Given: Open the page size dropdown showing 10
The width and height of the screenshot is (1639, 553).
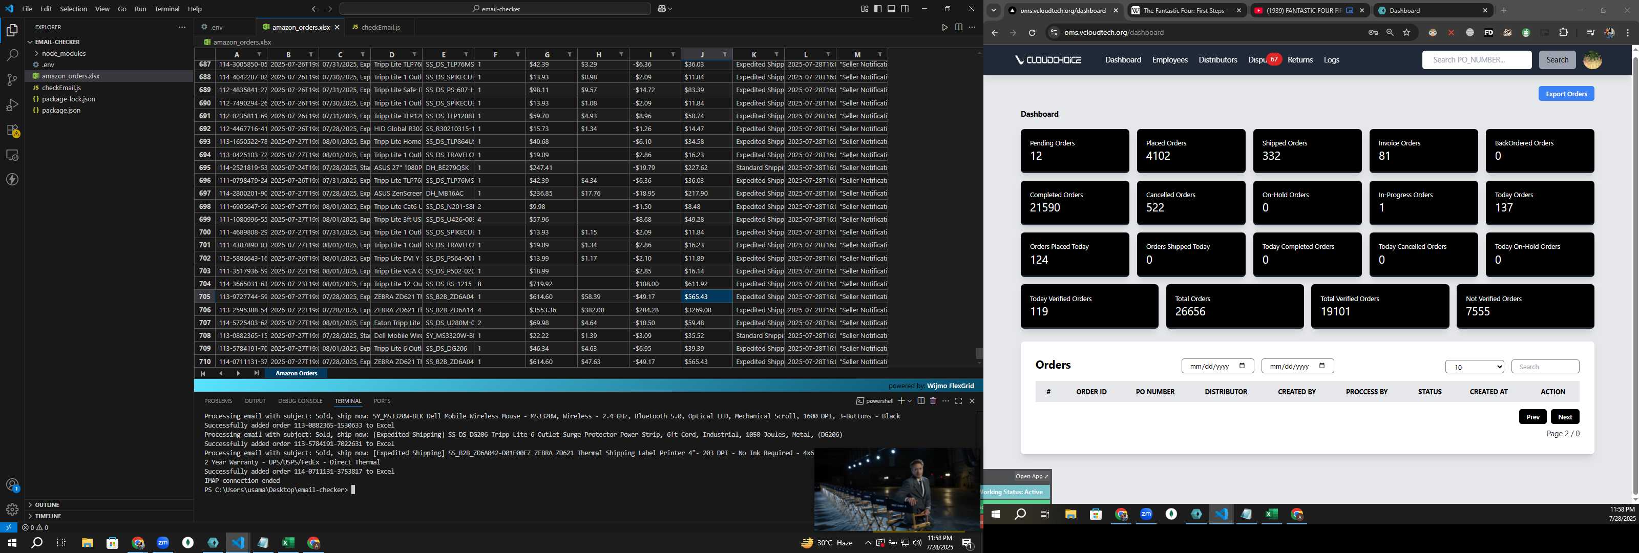Looking at the screenshot, I should [1474, 367].
